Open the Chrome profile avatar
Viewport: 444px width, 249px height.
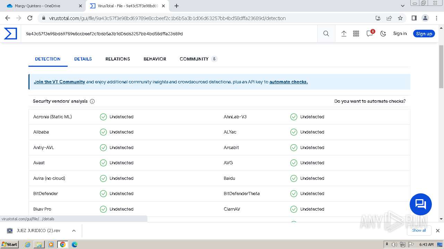tap(425, 18)
